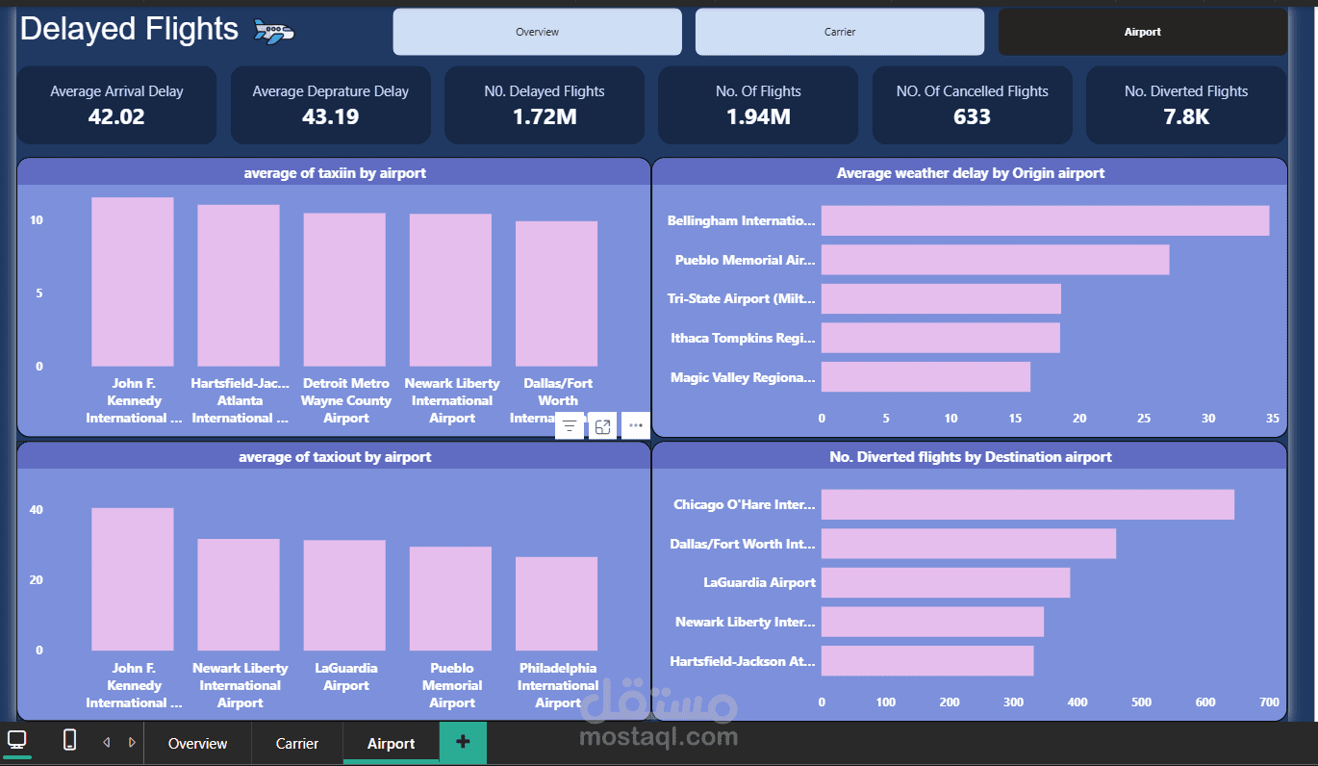Open the Airport page tab
Screen dimensions: 1318x766
pos(391,743)
